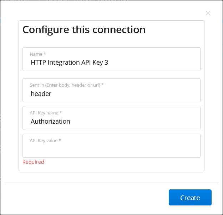This screenshot has height=215, width=223.
Task: Focus the 'Sent in' input field
Action: [143, 94]
